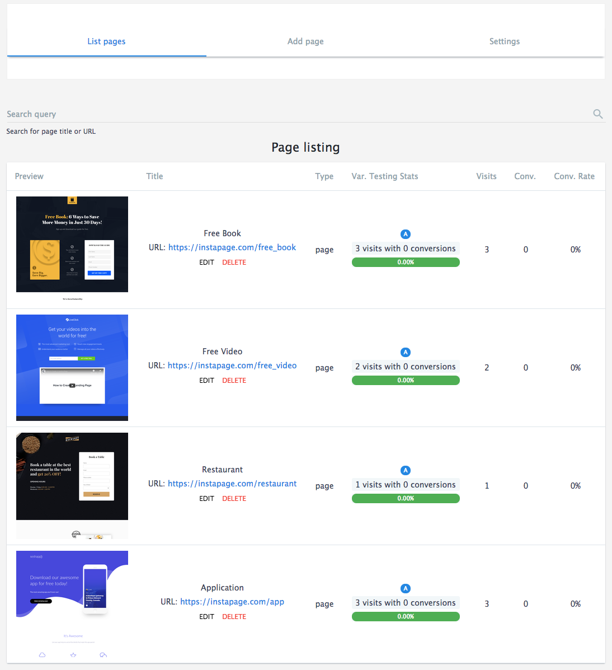Switch to the Add page tab
The image size is (612, 670).
click(x=305, y=41)
